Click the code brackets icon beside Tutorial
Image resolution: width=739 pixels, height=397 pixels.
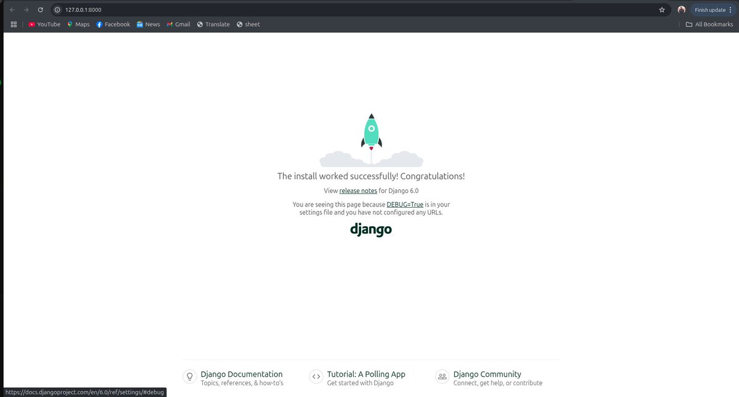point(316,377)
